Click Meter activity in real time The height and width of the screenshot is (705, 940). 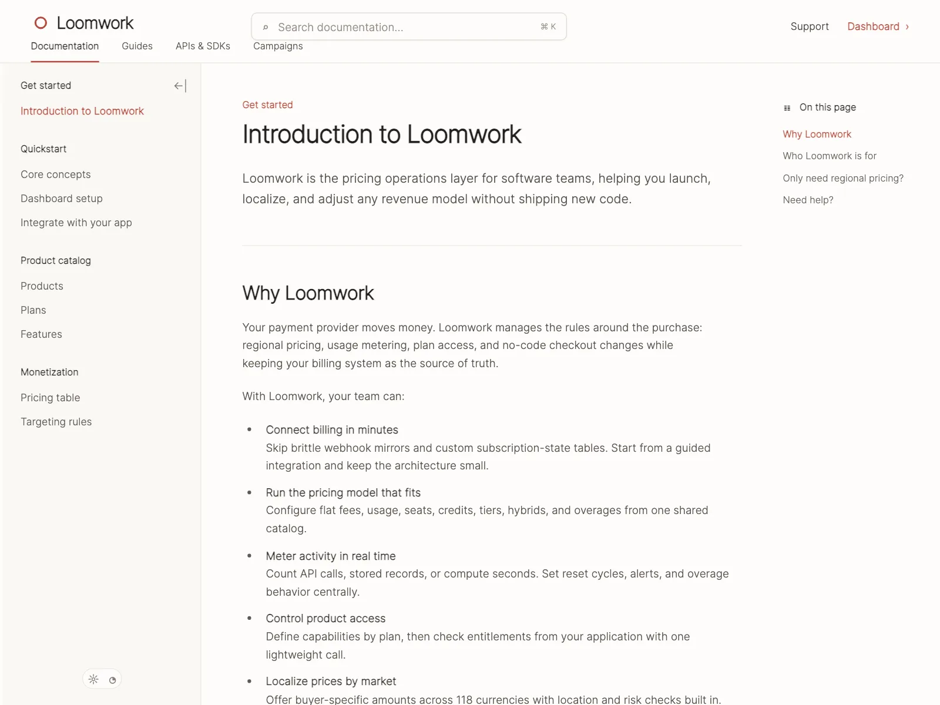(x=331, y=556)
